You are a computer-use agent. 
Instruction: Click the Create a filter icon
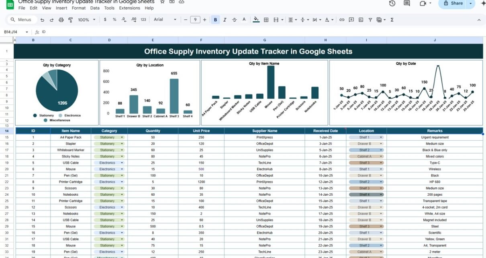point(370,20)
